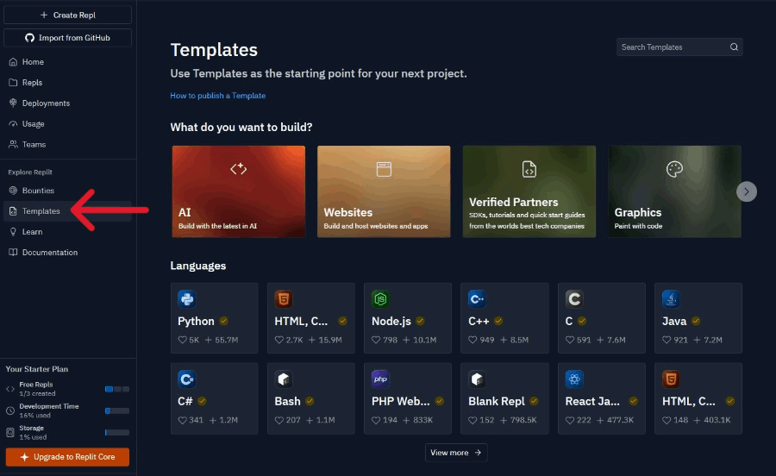This screenshot has width=776, height=476.
Task: Click the Learn lightbulb icon
Action: pos(13,232)
